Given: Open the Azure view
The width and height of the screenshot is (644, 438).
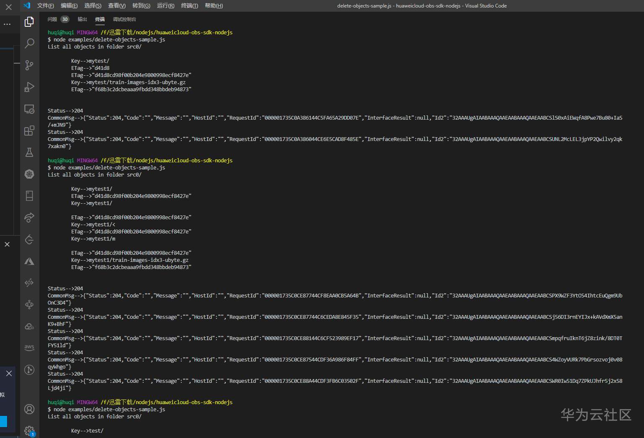Looking at the screenshot, I should pos(29,261).
